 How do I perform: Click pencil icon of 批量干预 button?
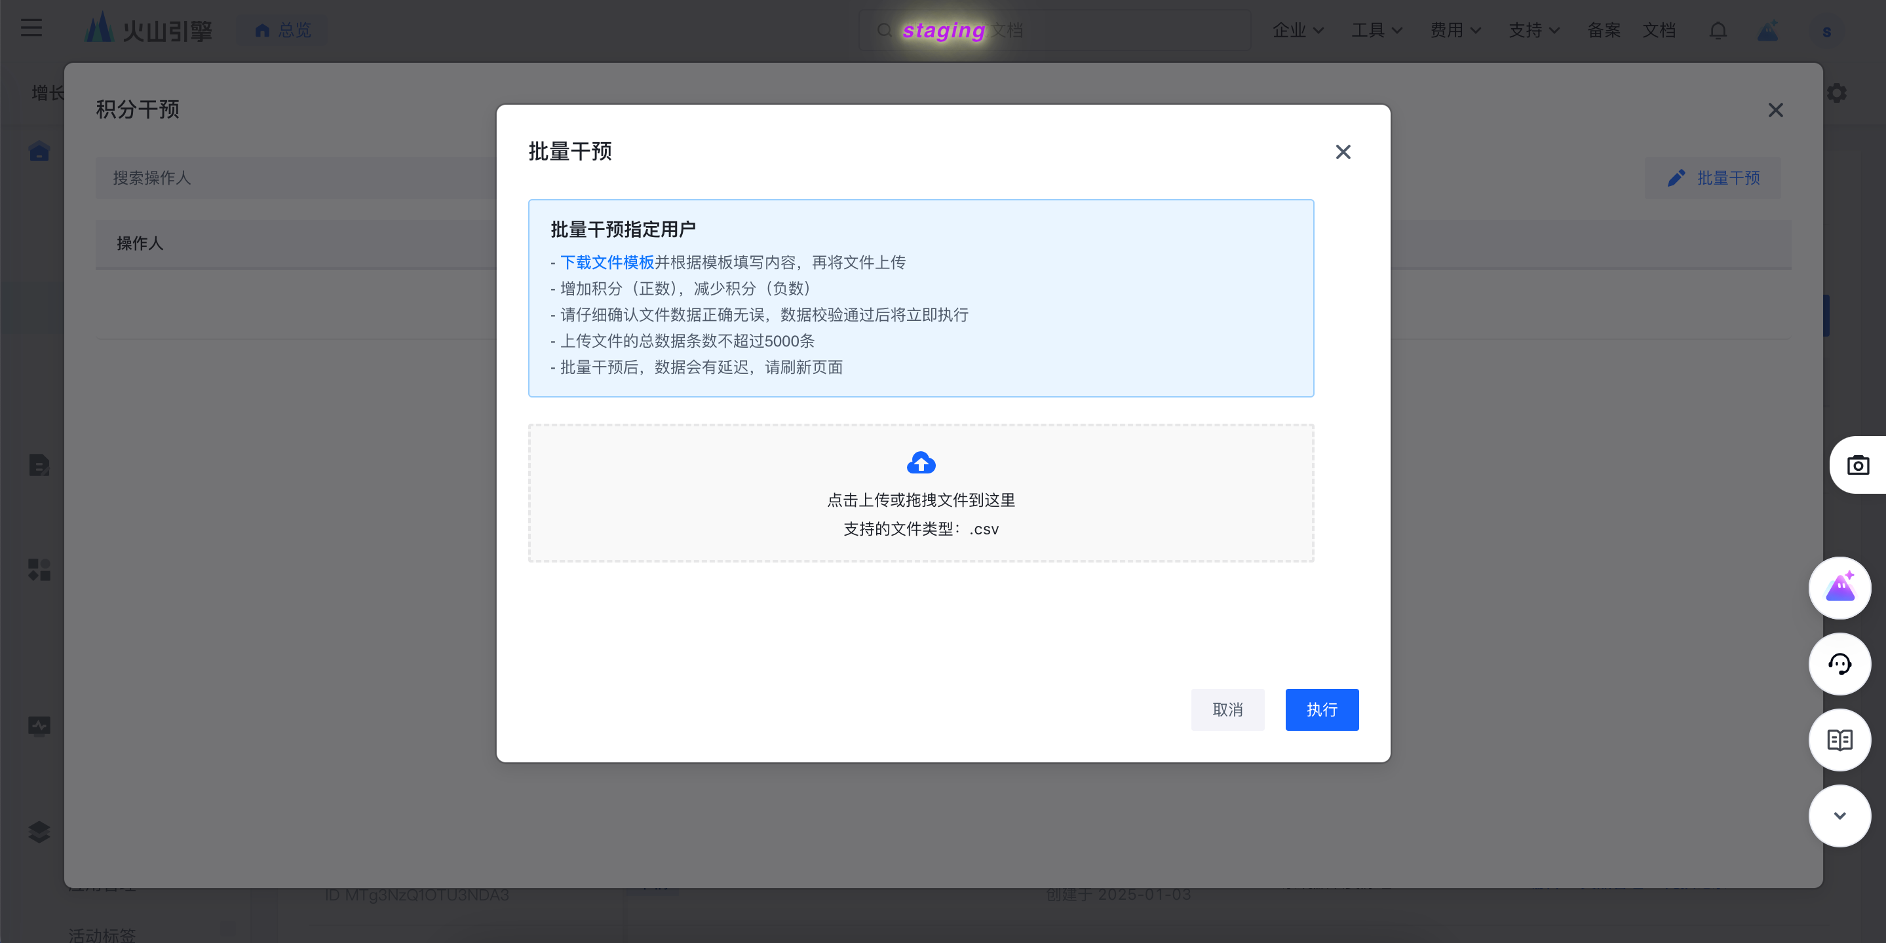[1676, 177]
